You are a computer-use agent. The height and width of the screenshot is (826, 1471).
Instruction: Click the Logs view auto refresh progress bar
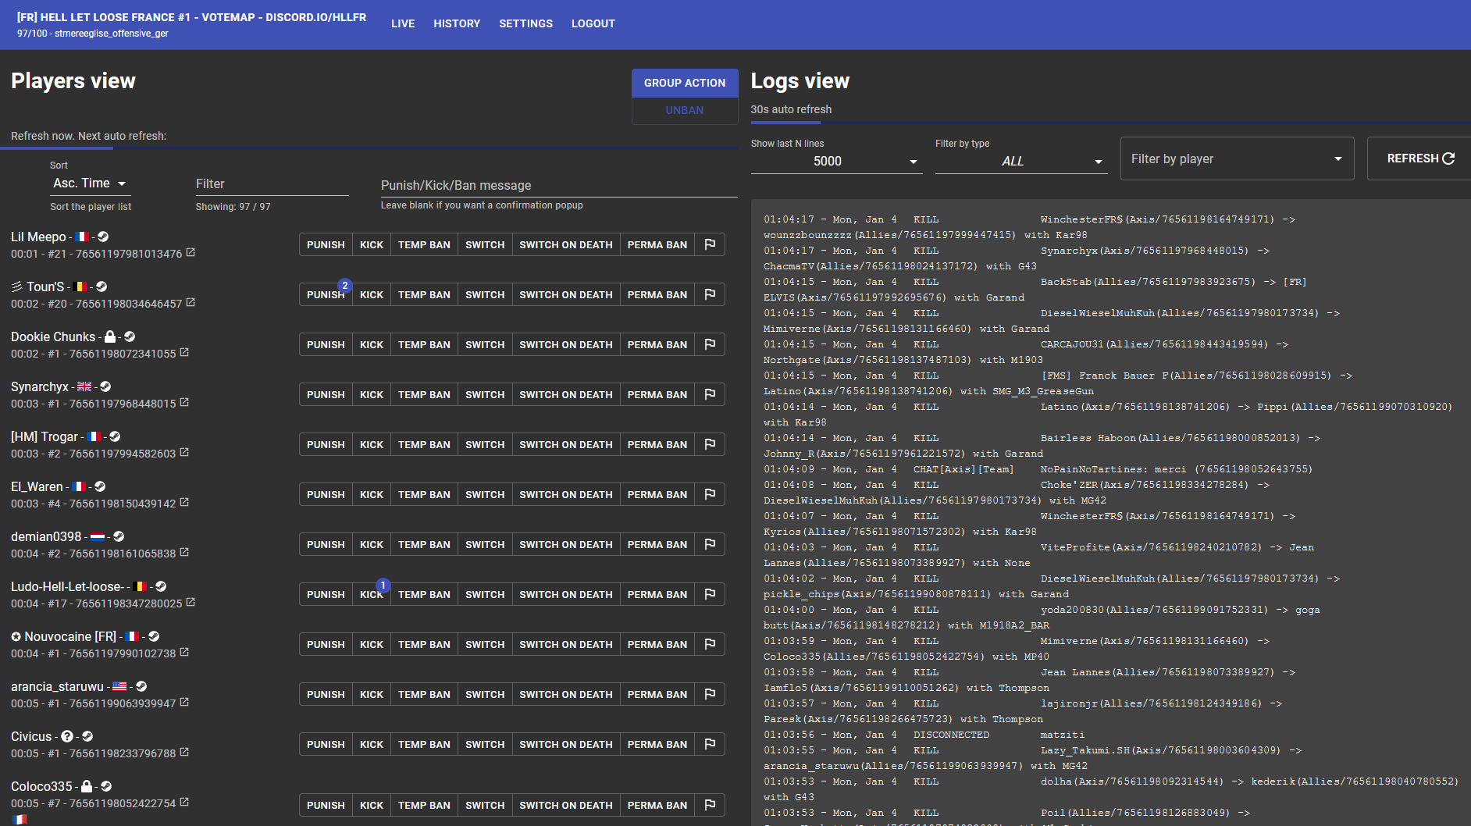(x=1110, y=123)
